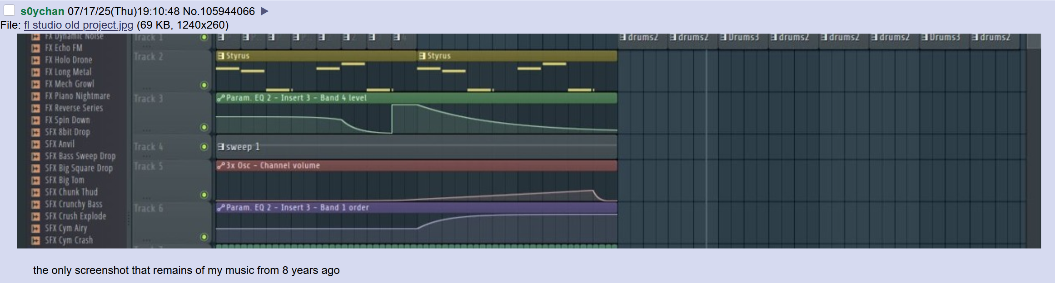Select the sweep 1 pattern clip
The width and height of the screenshot is (1055, 283).
416,147
